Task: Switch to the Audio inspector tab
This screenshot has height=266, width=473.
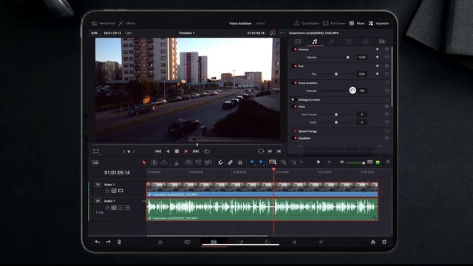Action: pos(315,41)
